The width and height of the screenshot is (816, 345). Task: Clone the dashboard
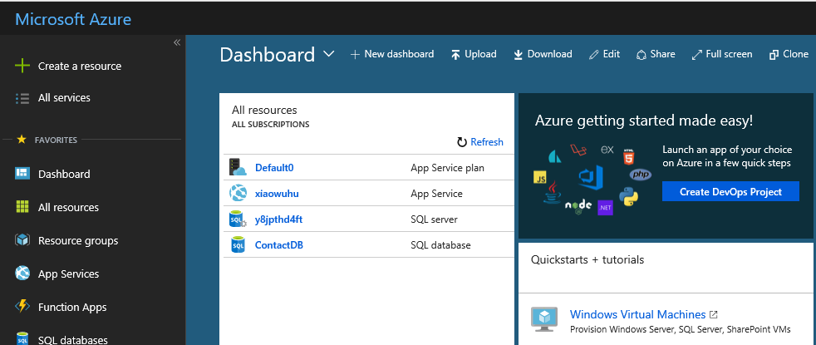(789, 54)
